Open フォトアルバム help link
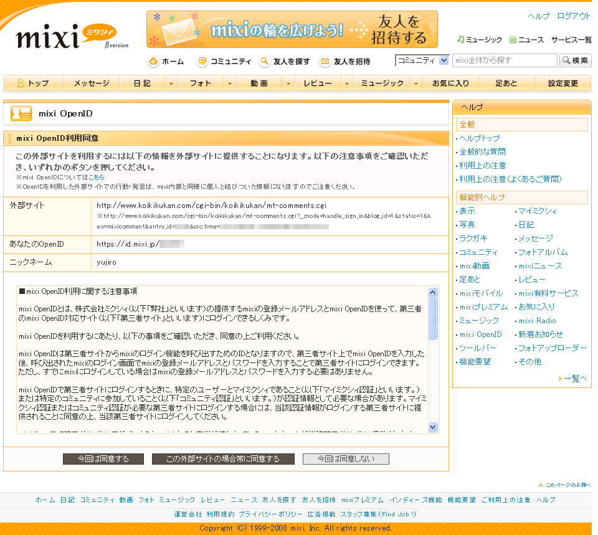This screenshot has width=598, height=535. 543,252
